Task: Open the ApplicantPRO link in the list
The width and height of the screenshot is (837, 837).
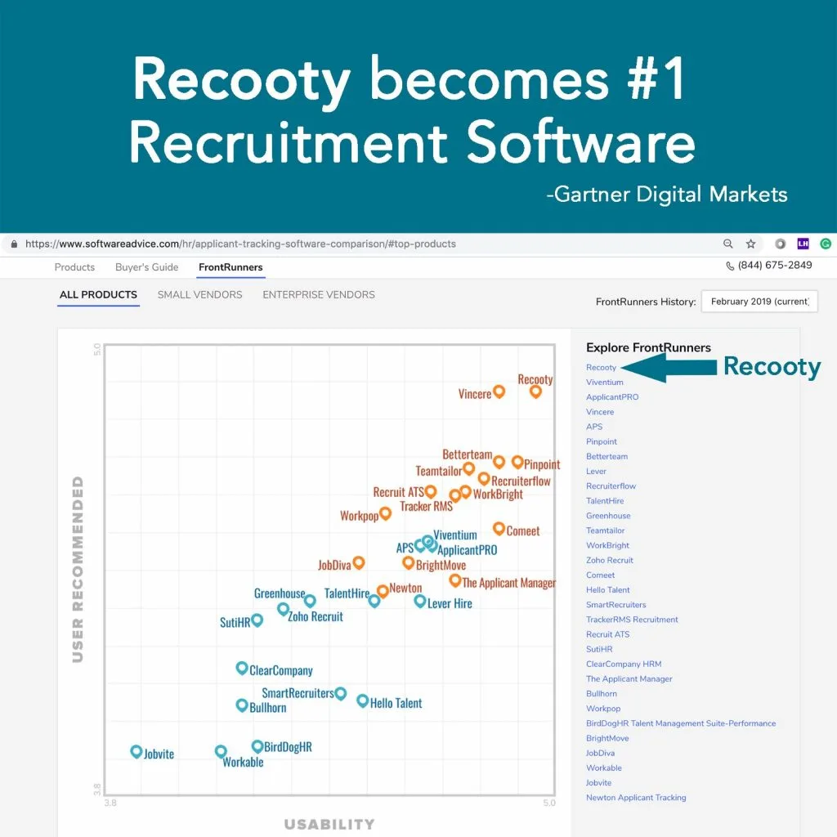Action: tap(612, 397)
